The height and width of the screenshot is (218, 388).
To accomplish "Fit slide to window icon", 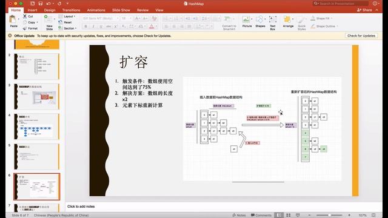I will pyautogui.click(x=373, y=216).
